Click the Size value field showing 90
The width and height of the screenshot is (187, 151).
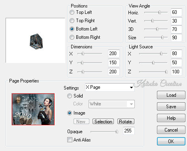176,37
